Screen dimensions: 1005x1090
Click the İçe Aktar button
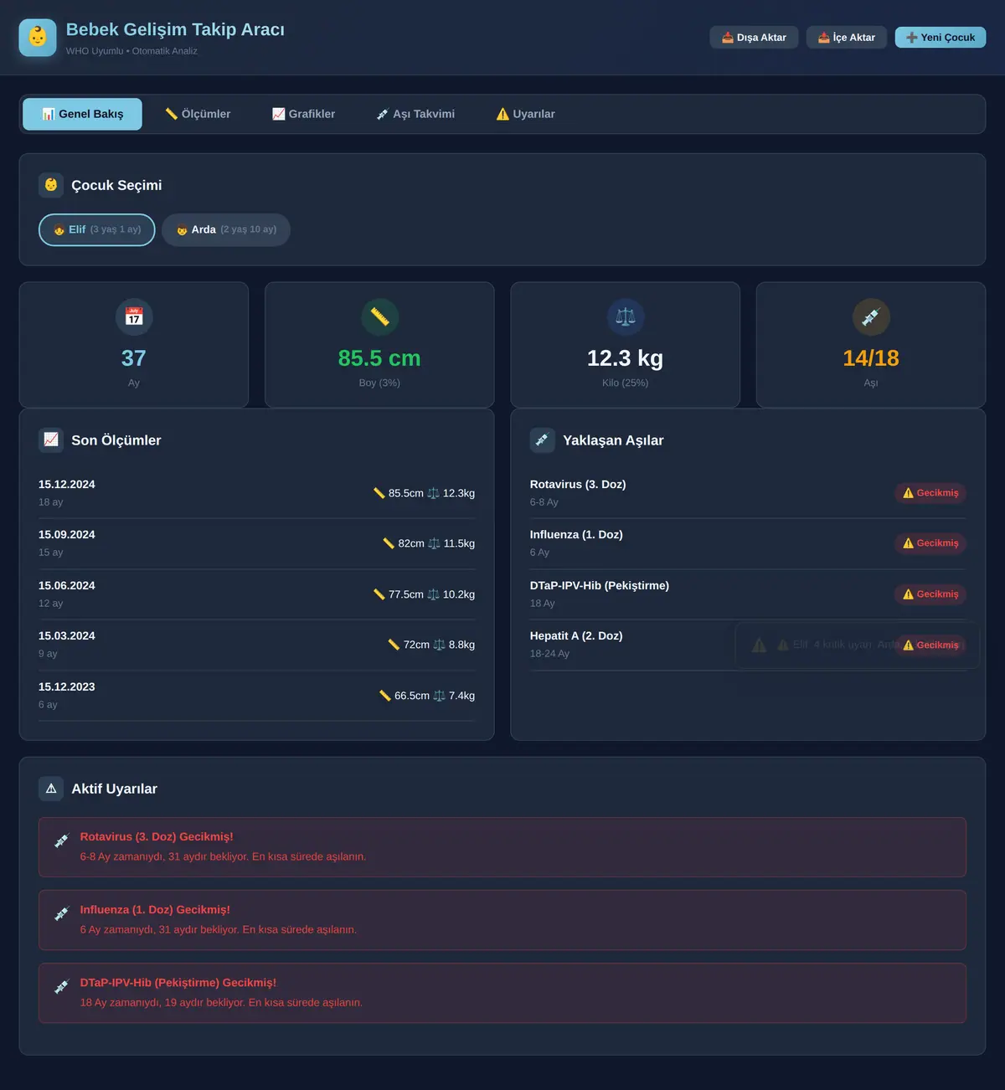click(846, 38)
